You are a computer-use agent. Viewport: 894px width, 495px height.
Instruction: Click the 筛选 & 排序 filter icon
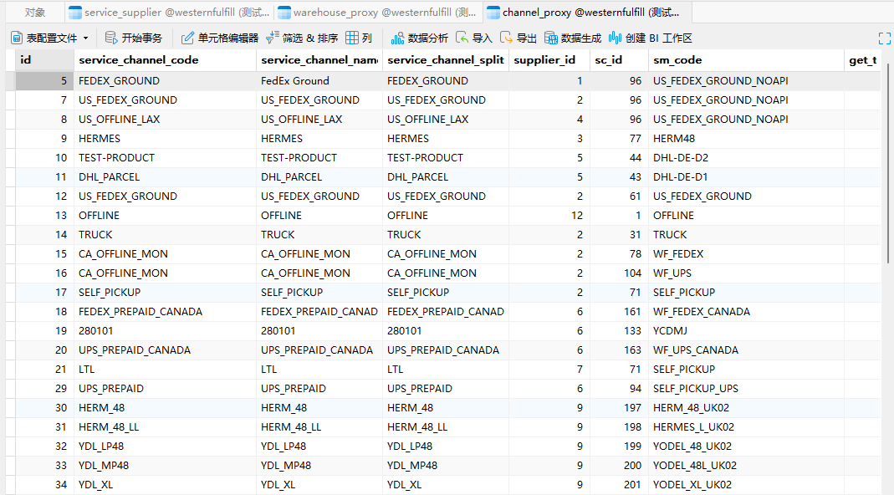pos(273,38)
